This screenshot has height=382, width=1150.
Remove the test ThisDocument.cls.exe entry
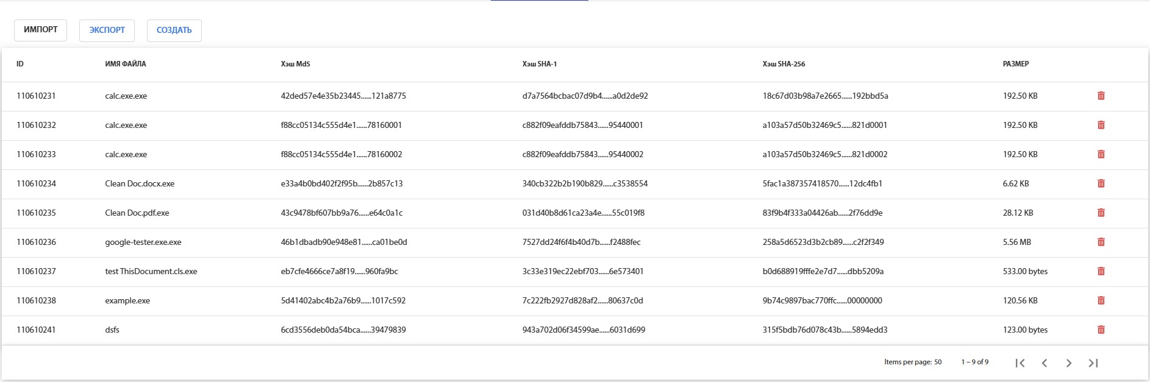(x=1101, y=271)
